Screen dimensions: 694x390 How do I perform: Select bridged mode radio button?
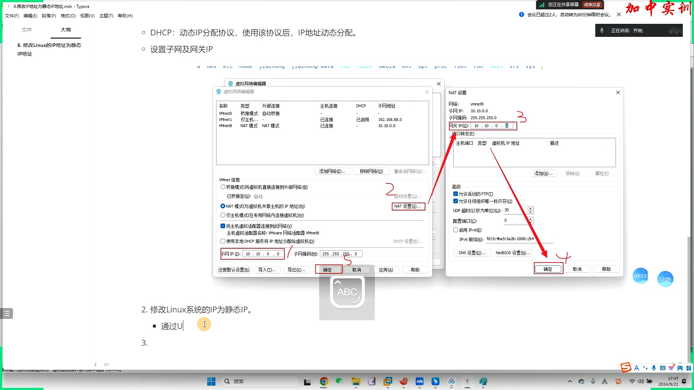pyautogui.click(x=223, y=187)
